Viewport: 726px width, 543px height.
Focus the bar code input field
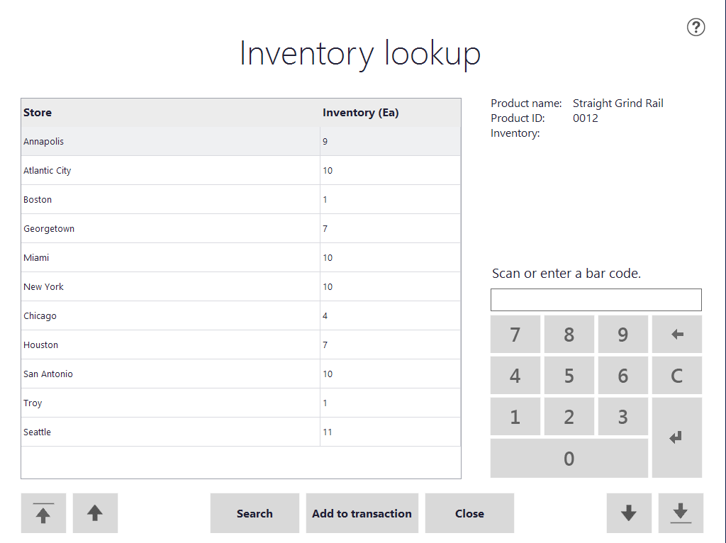596,300
